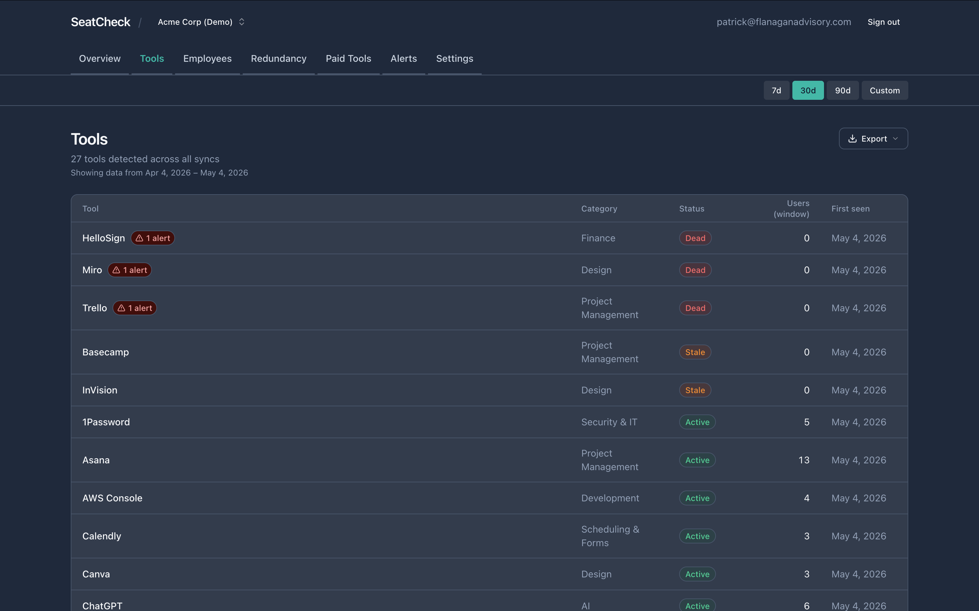Sort by First seen column header

click(x=850, y=208)
